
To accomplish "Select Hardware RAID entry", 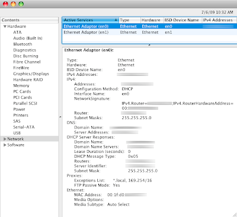I will coord(28,79).
